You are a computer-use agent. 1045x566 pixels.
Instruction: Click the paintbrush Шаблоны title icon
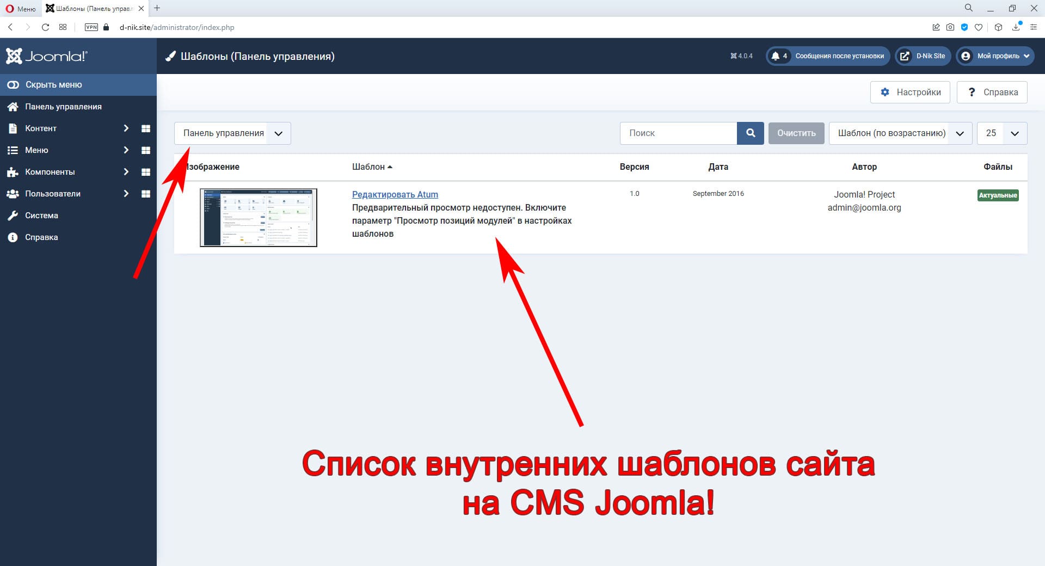(x=171, y=56)
